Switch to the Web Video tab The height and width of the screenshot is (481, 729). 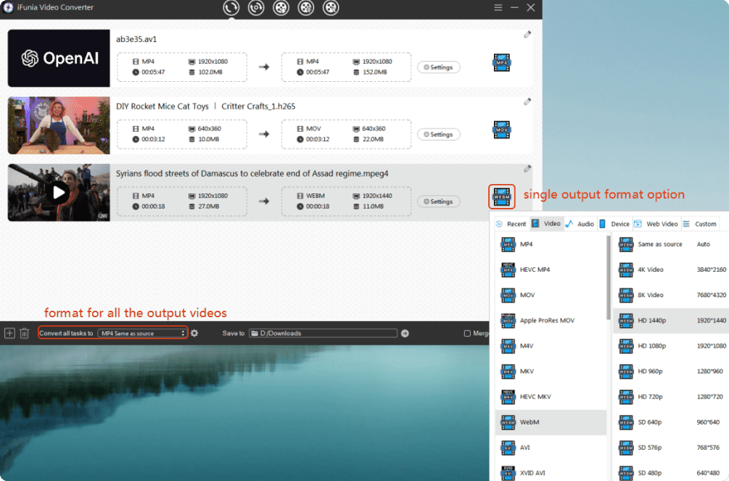click(x=656, y=224)
